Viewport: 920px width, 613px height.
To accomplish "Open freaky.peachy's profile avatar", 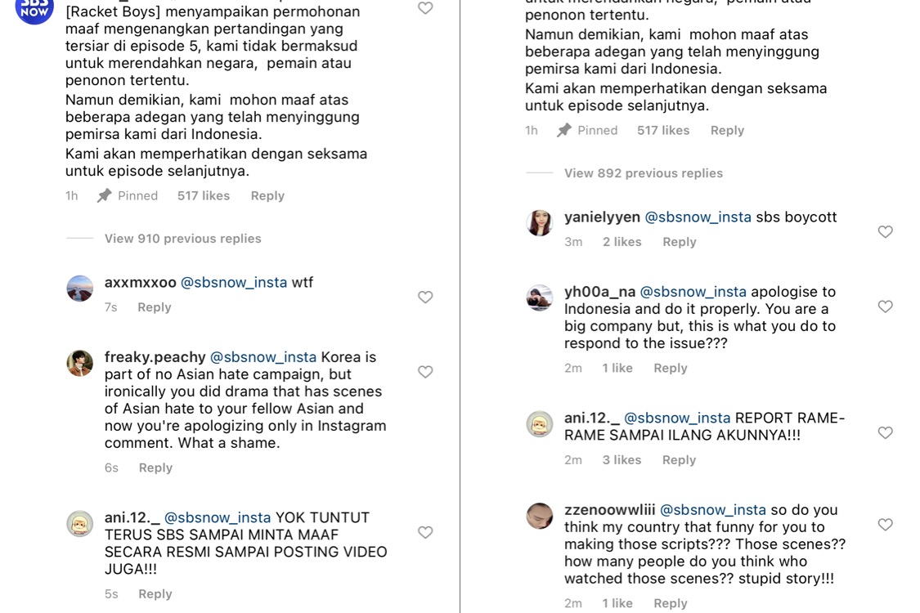I will pyautogui.click(x=80, y=363).
